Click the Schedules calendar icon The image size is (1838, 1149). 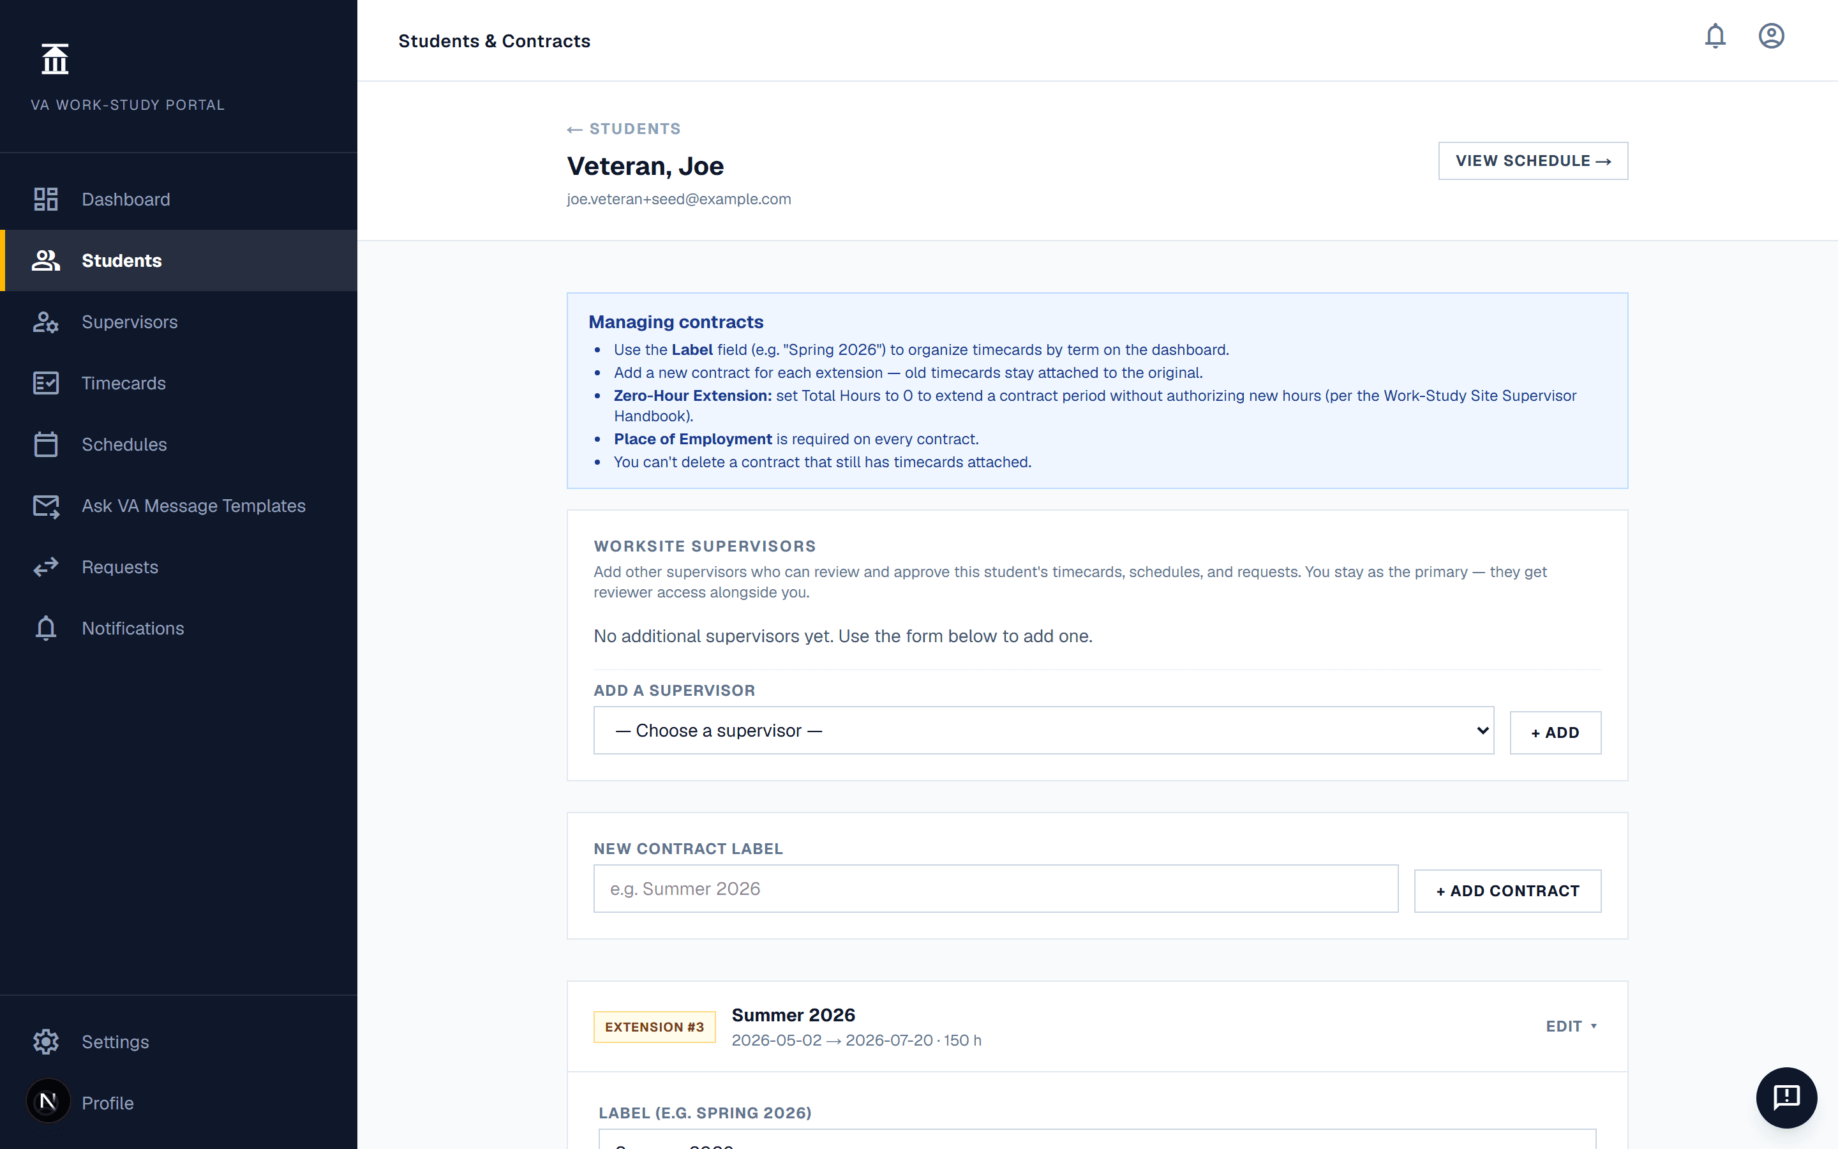pos(45,444)
